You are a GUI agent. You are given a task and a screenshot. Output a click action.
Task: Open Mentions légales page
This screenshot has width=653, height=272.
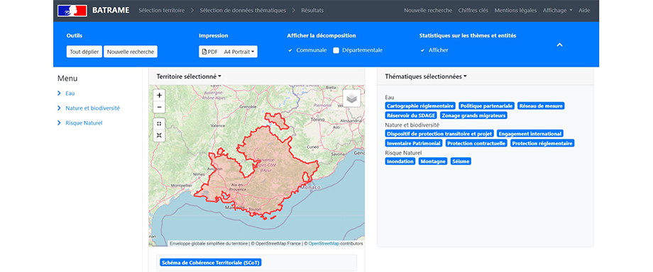tap(515, 11)
